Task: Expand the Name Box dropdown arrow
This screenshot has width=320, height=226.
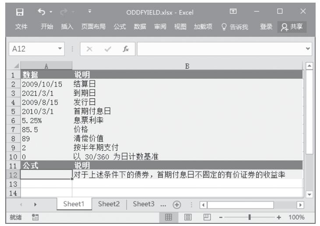Action: point(60,49)
